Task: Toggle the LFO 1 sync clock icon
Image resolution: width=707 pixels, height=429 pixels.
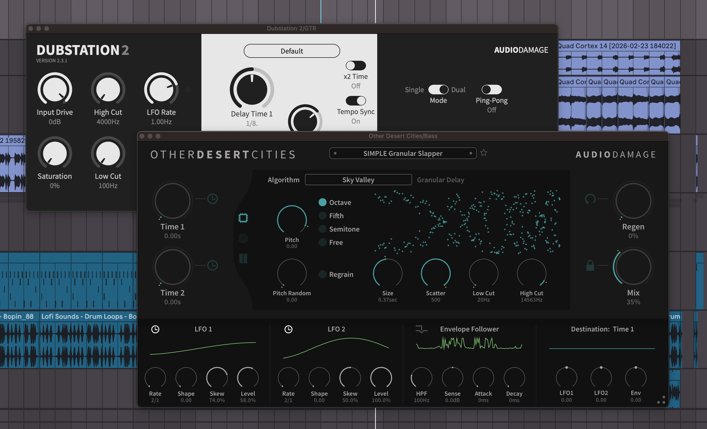Action: [155, 329]
